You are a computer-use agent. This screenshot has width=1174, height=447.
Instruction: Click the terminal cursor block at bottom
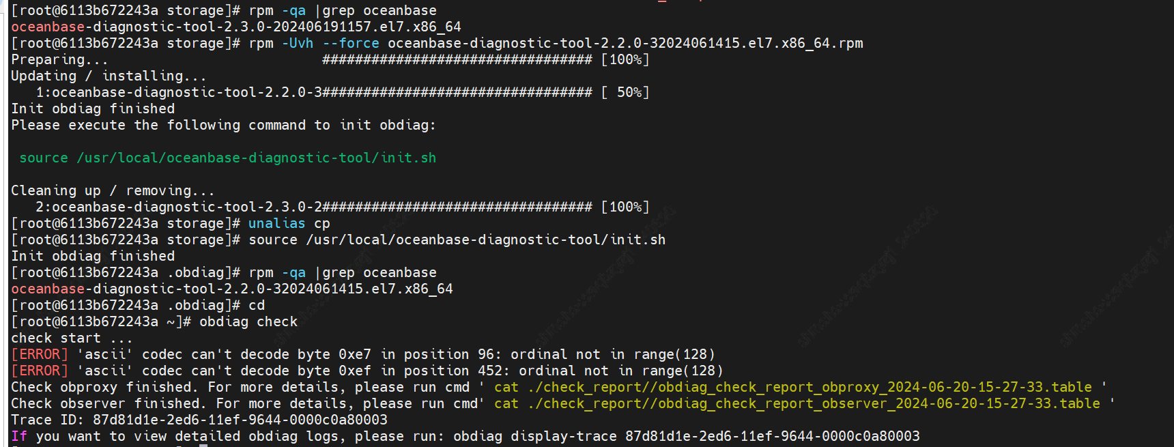[x=203, y=446]
